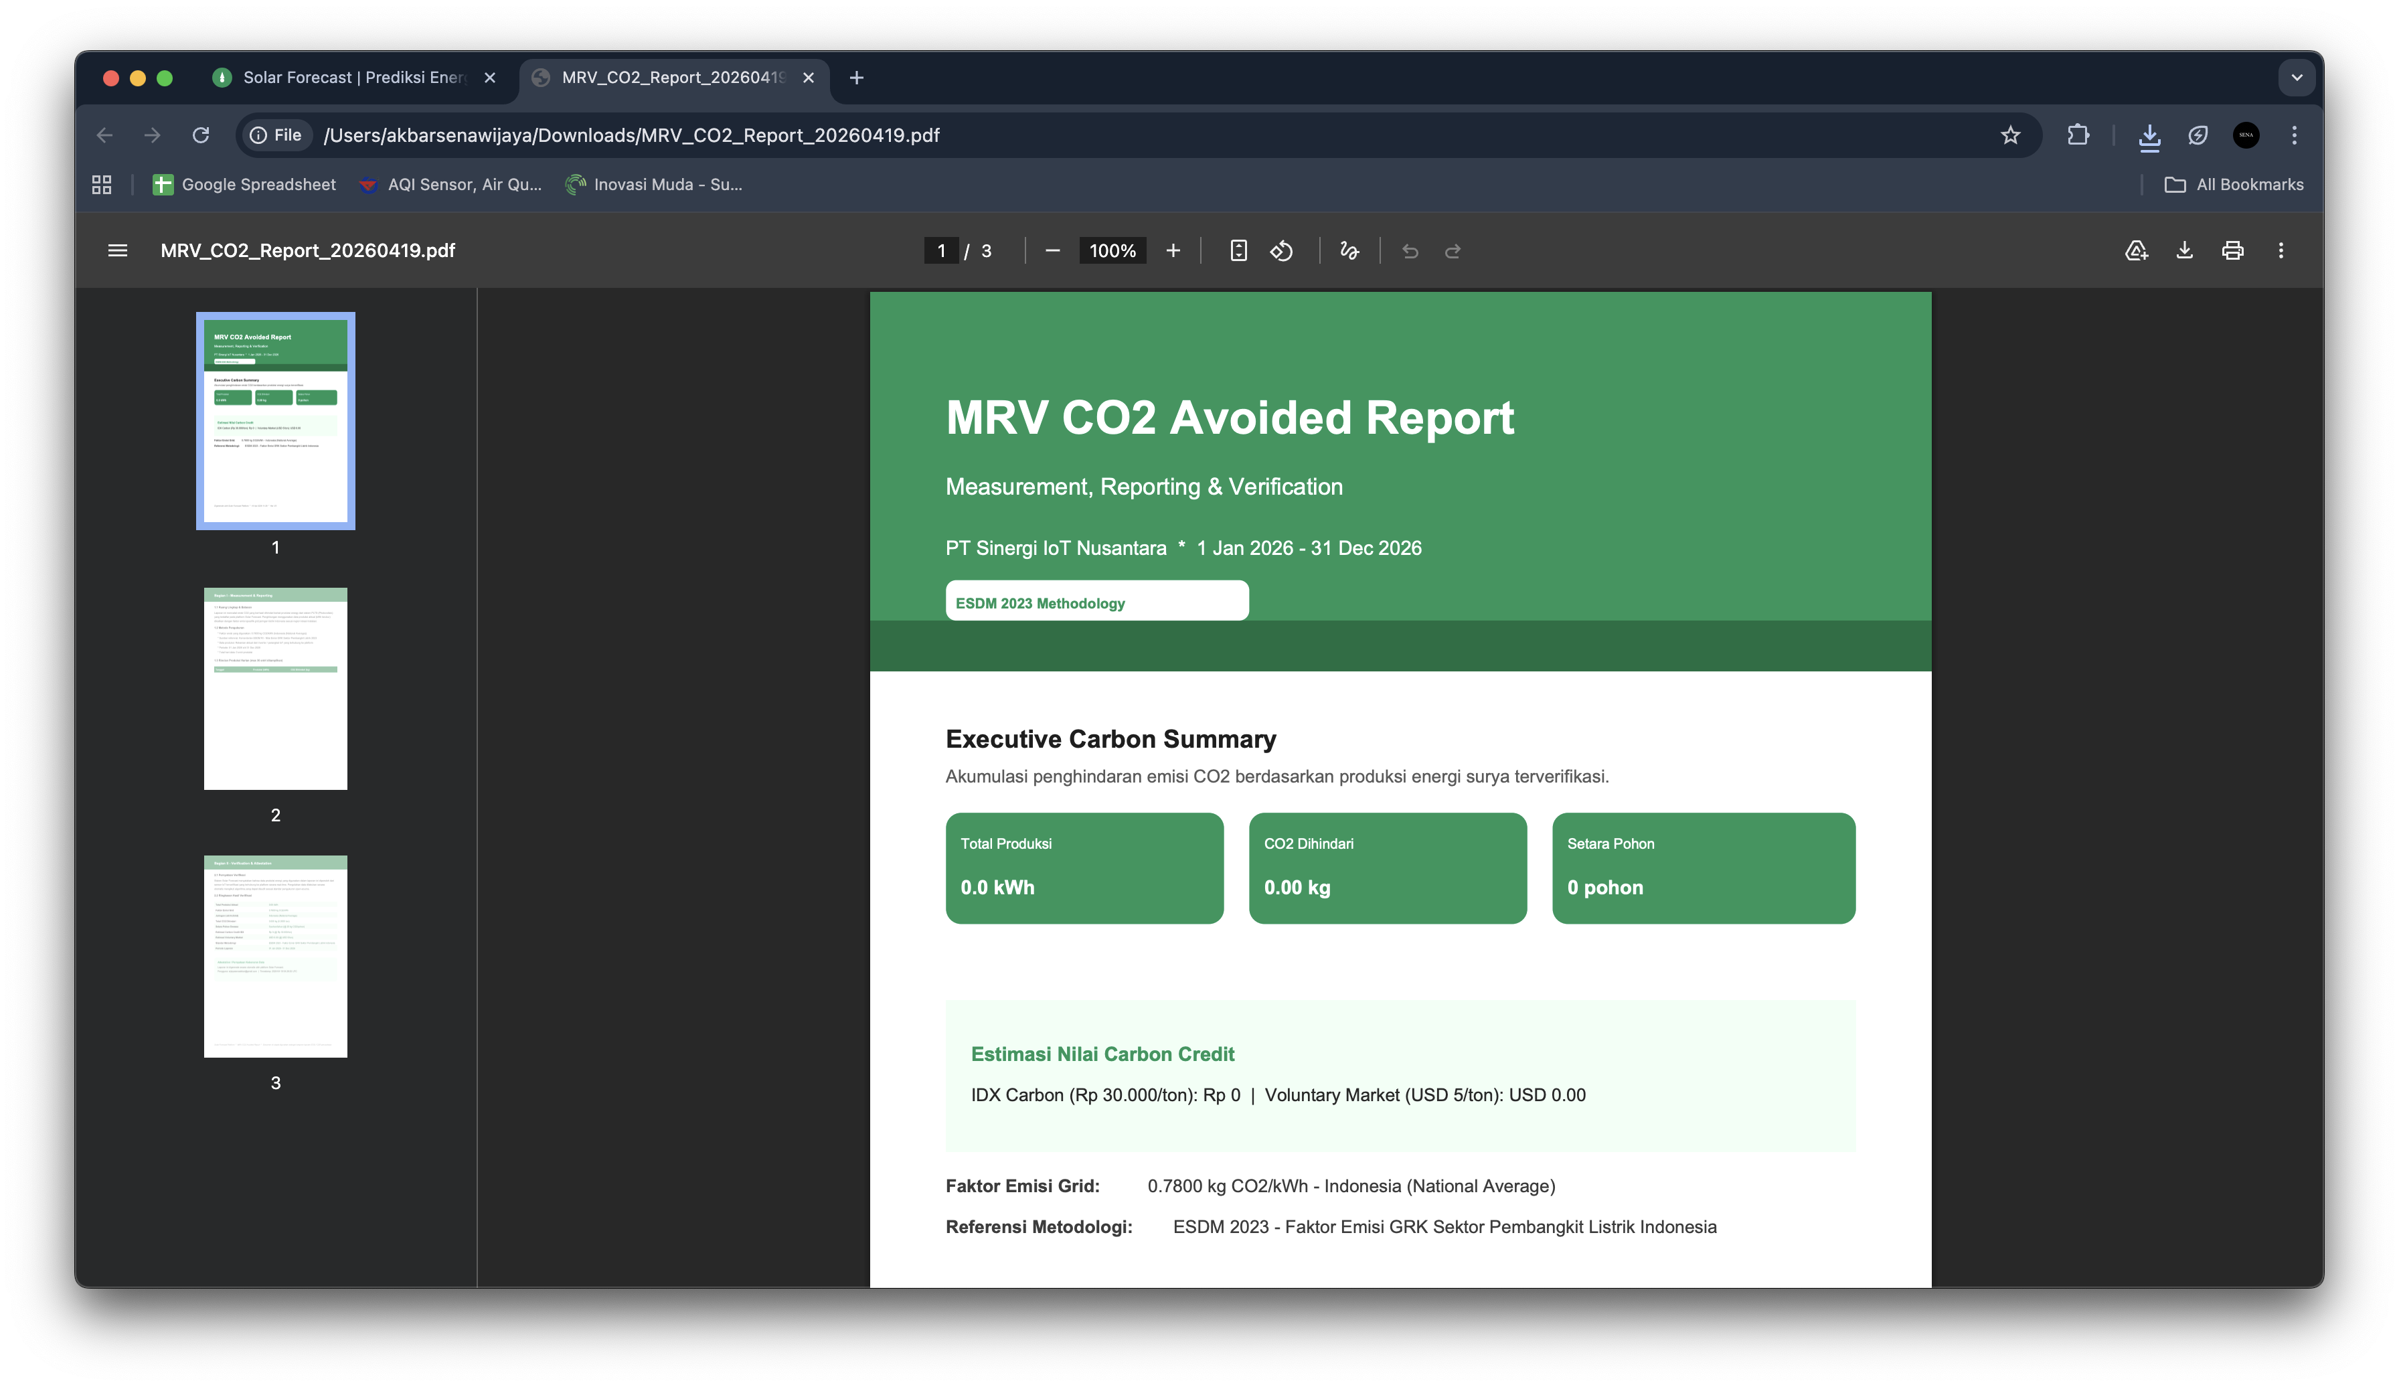Save the PDF to Google Drive
Screen dimensions: 2399x1387
click(2136, 250)
